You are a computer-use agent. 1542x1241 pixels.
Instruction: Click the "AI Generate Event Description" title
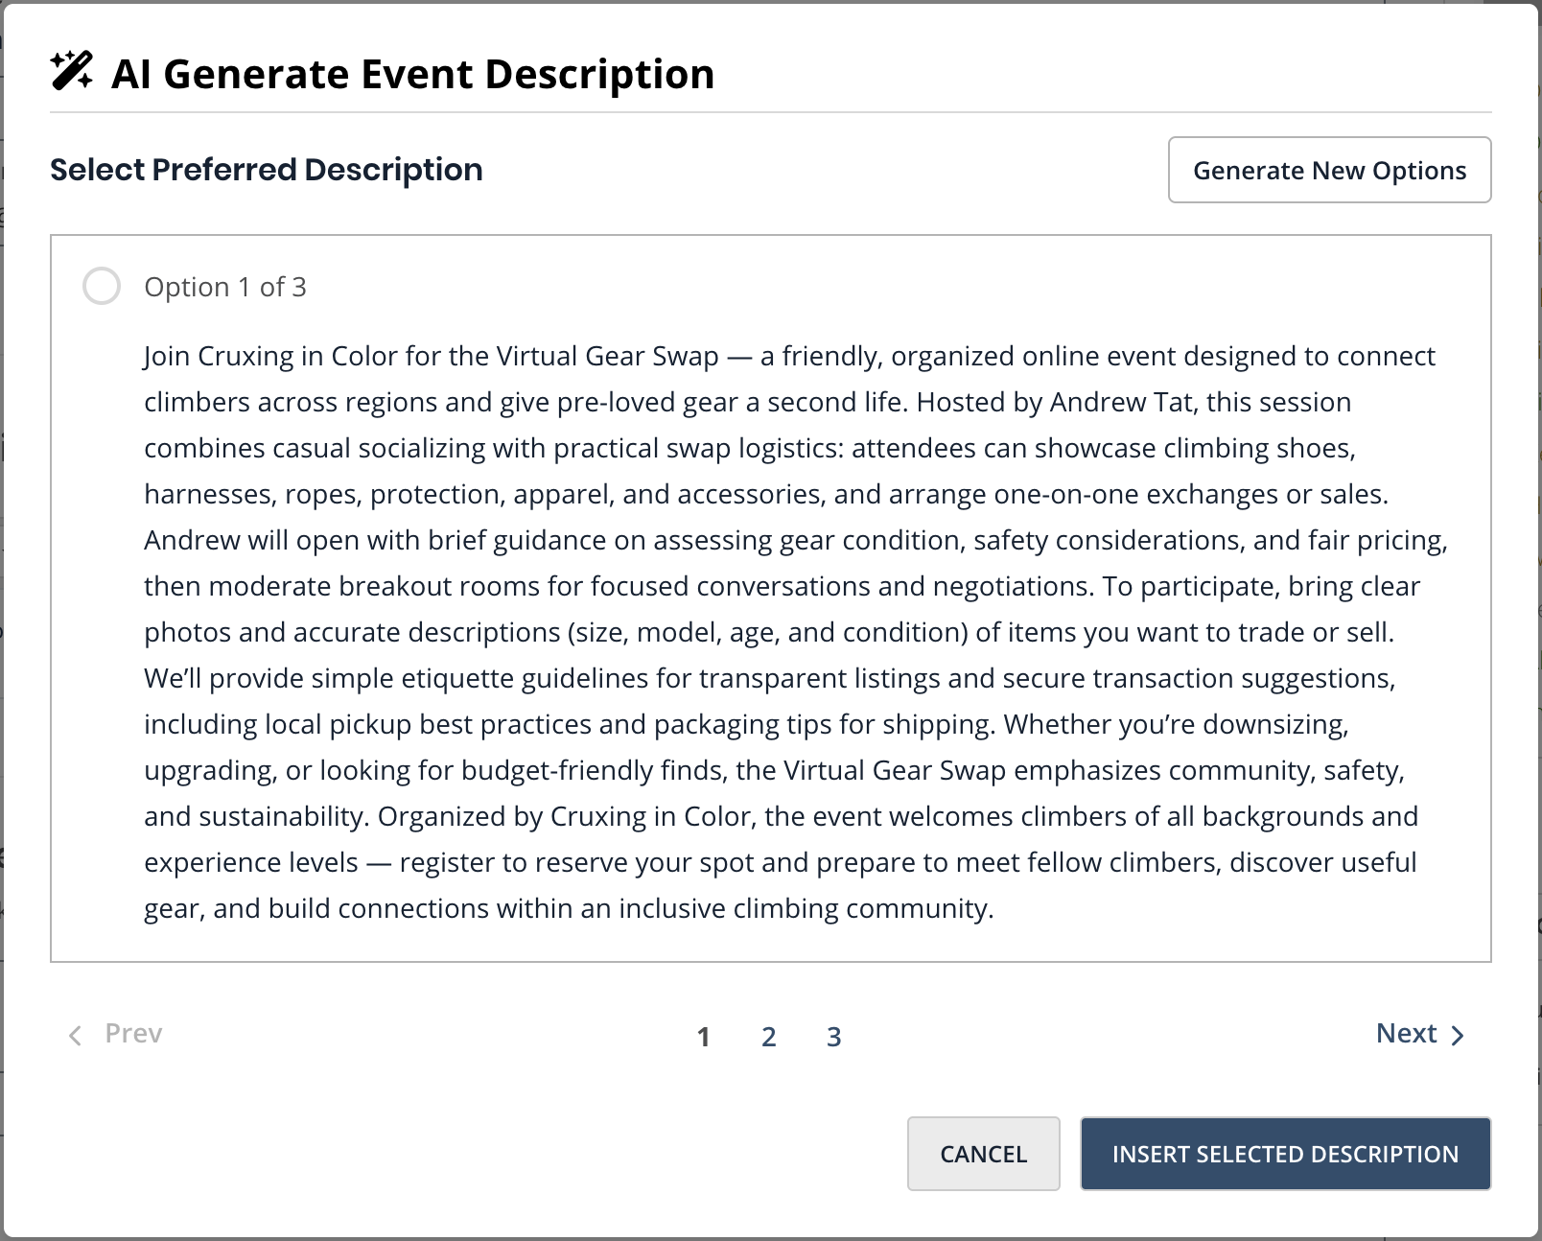click(x=412, y=74)
